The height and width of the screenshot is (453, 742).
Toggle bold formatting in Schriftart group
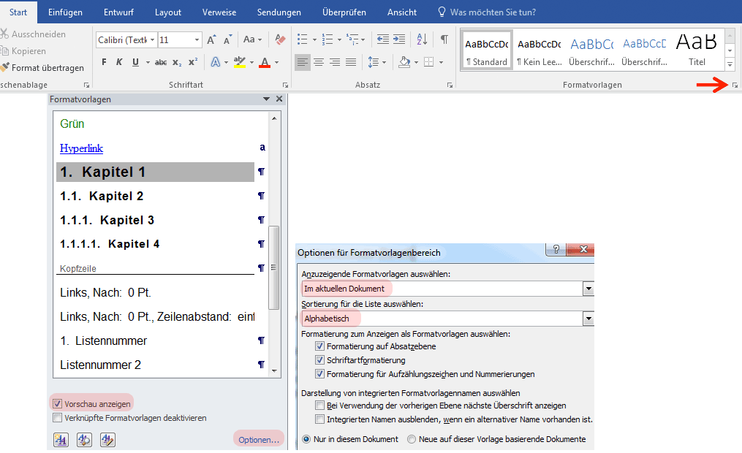tap(104, 62)
